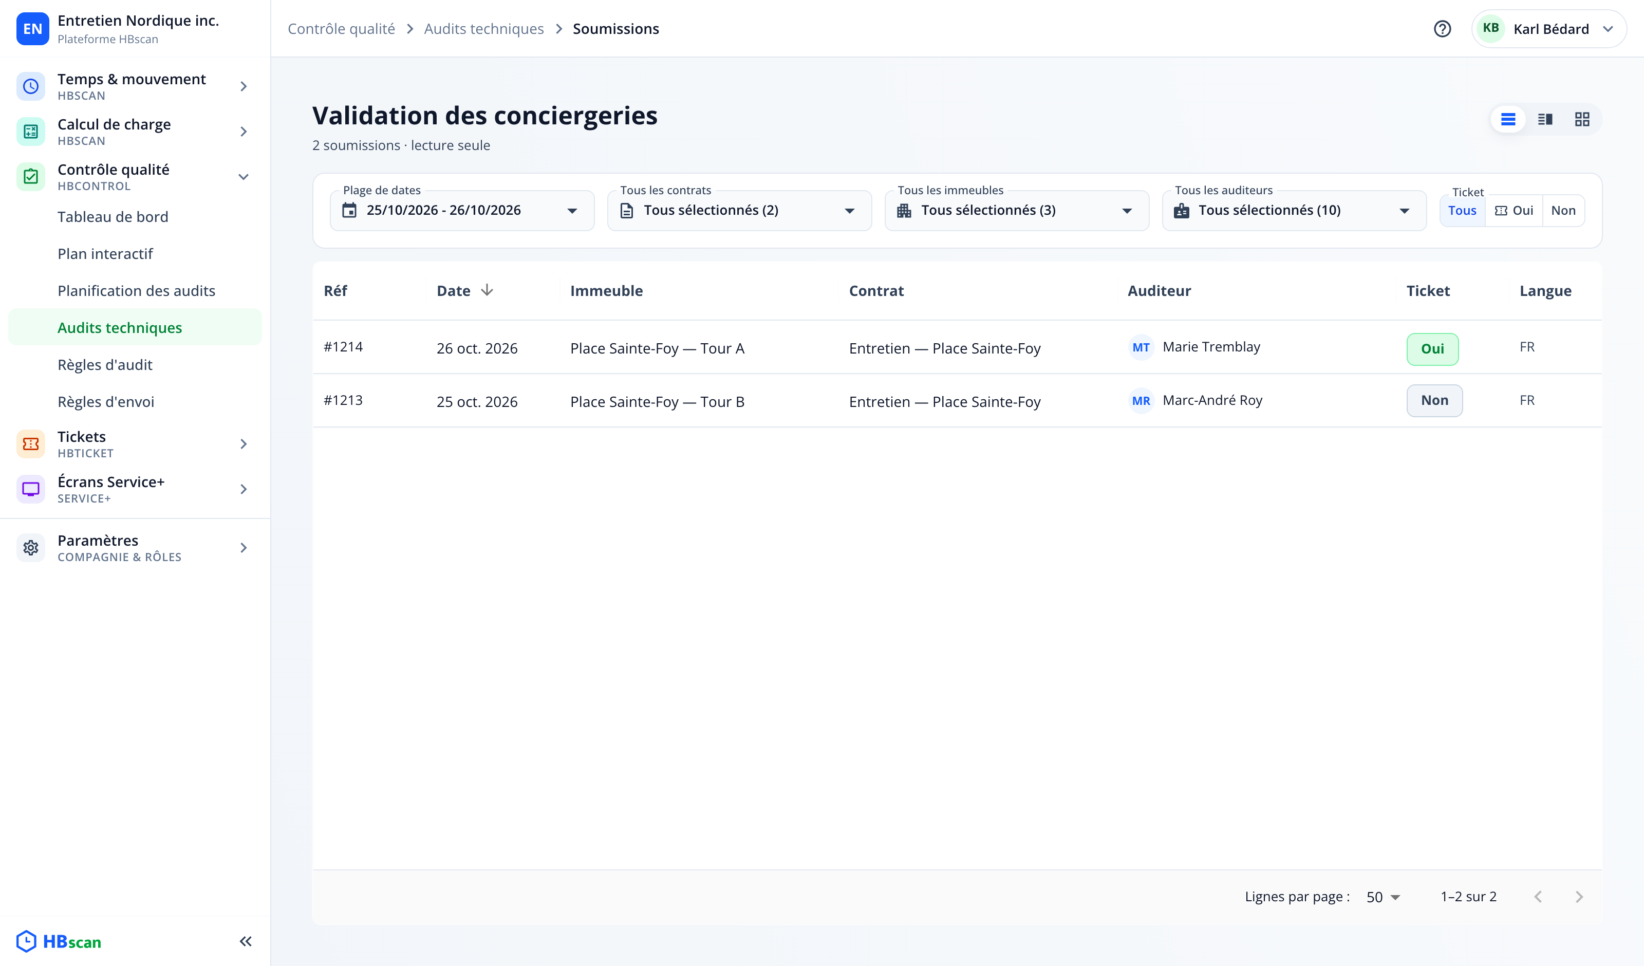Screen dimensions: 1644x966
Task: Switch to grid view layout icon
Action: tap(1581, 119)
